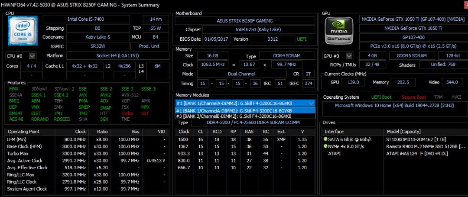Select the ATAPI iHAS124 F DVD drive row
Image resolution: width=468 pixels, height=197 pixels.
pos(394,154)
